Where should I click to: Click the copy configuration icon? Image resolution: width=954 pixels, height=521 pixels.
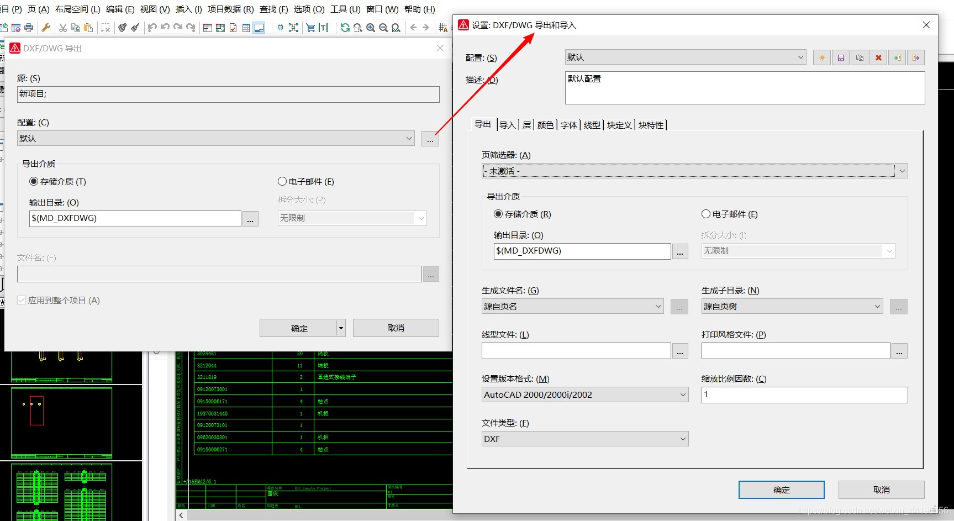[860, 57]
